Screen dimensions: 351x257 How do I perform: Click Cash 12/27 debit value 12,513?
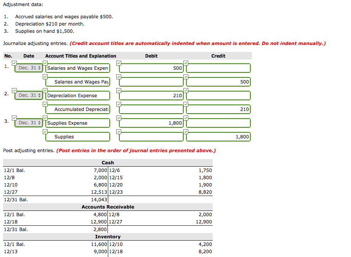[x=99, y=192]
